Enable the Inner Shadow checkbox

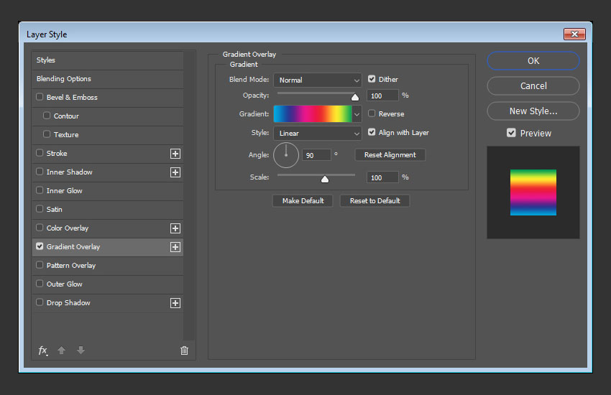40,171
